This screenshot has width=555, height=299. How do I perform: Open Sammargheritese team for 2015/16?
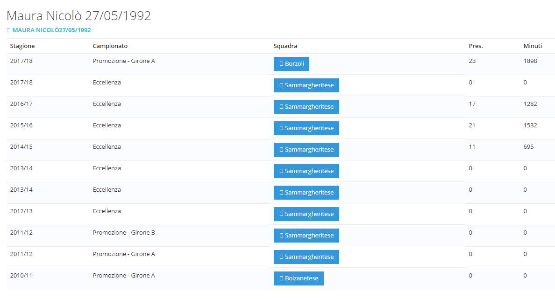point(306,128)
